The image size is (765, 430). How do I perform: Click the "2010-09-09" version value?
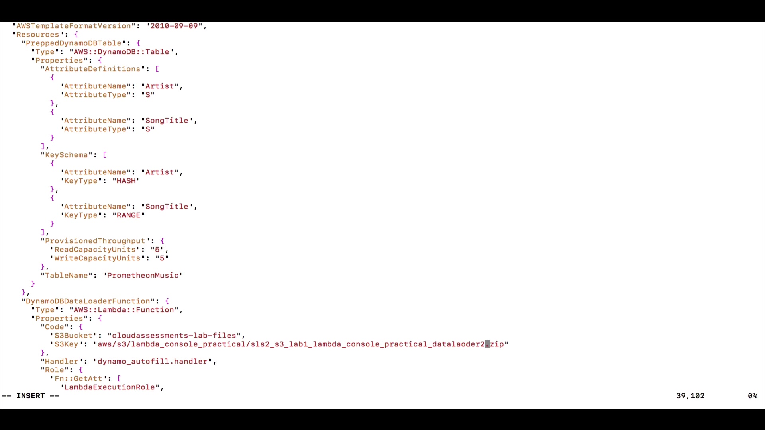click(174, 26)
